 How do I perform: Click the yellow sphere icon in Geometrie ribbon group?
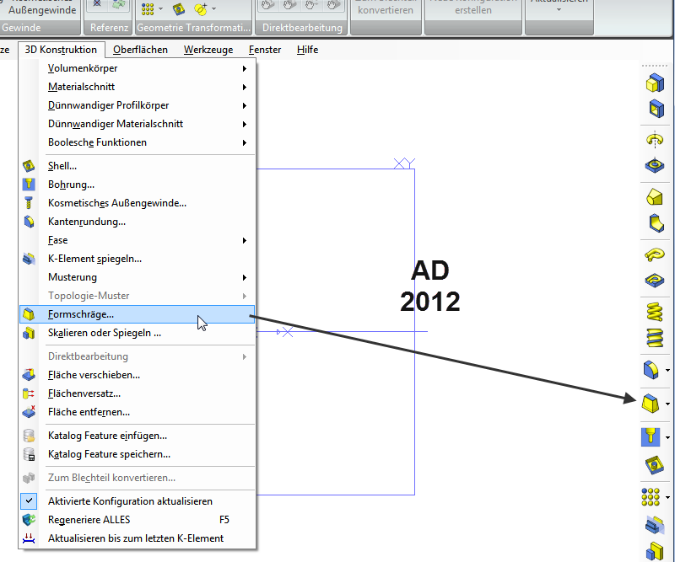coord(201,8)
